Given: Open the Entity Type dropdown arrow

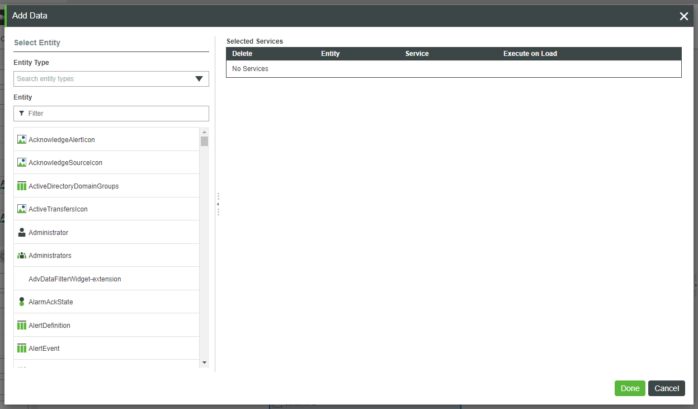Looking at the screenshot, I should pos(199,79).
